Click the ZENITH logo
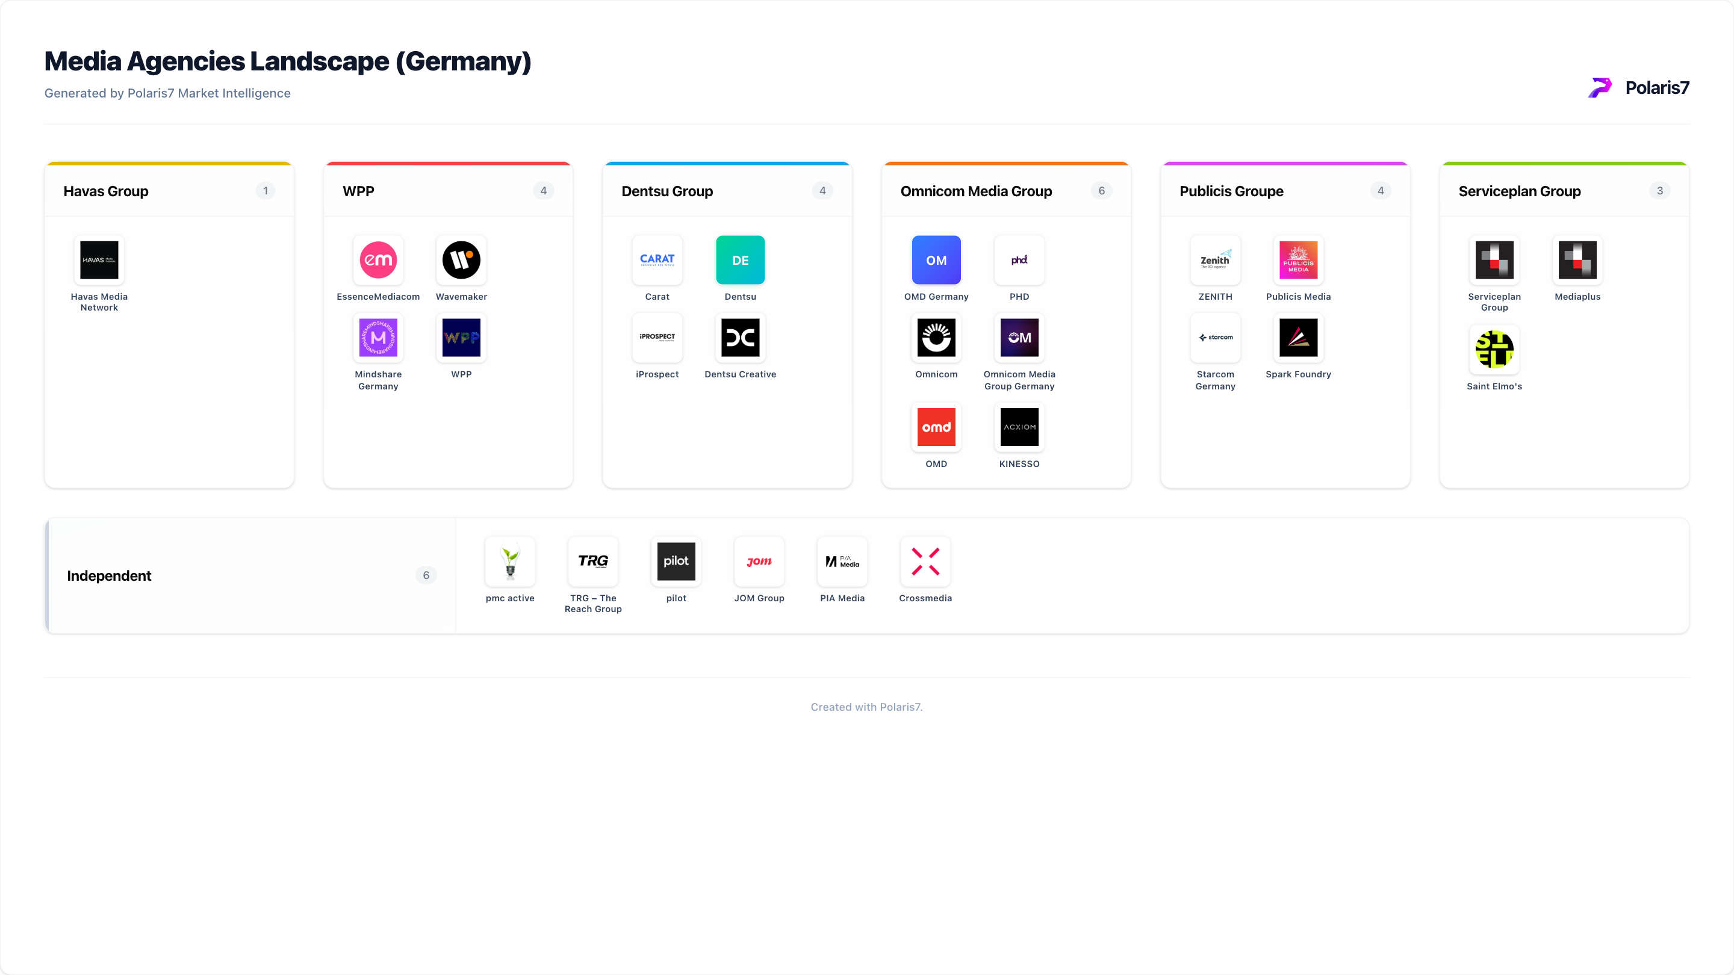Screen dimensions: 1734x975 (x=1215, y=260)
